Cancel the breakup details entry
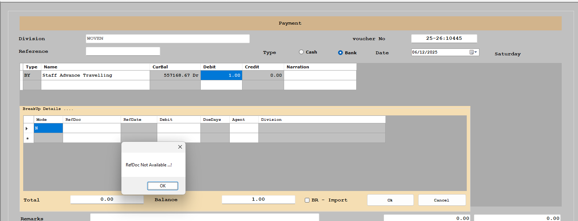The image size is (578, 221). click(441, 200)
